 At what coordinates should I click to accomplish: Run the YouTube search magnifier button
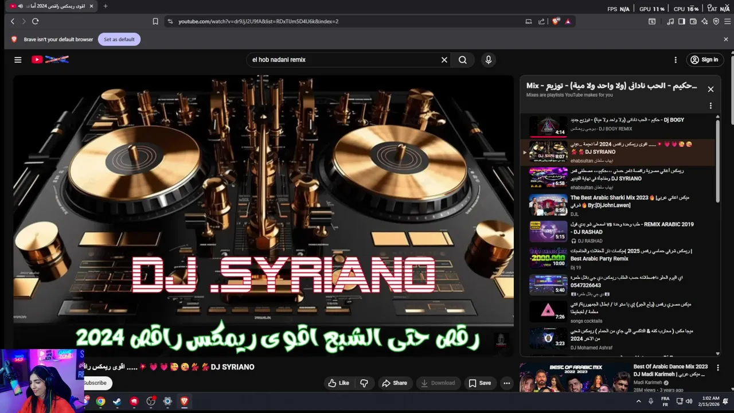pyautogui.click(x=463, y=60)
